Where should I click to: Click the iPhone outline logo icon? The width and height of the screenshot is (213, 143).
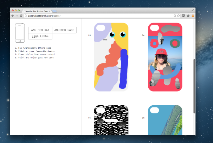coord(19,33)
